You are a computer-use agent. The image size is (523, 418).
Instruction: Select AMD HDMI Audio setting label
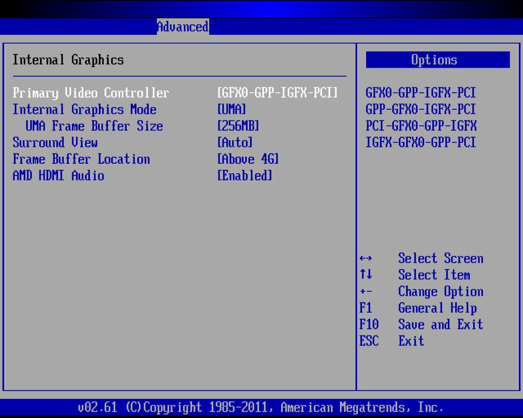[58, 176]
